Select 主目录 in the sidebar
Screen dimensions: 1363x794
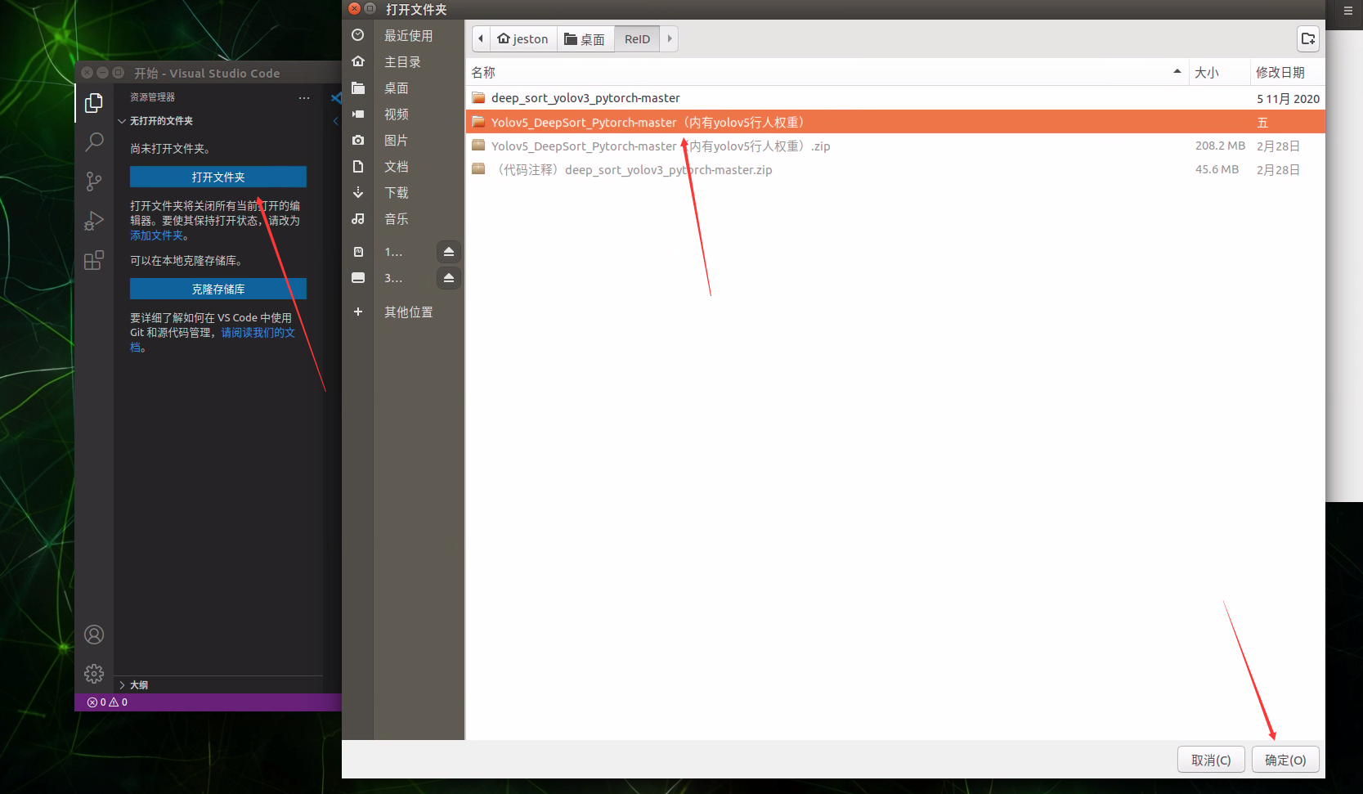click(x=403, y=61)
